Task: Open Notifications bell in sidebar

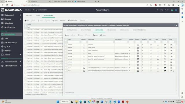Action: [x=10, y=27]
